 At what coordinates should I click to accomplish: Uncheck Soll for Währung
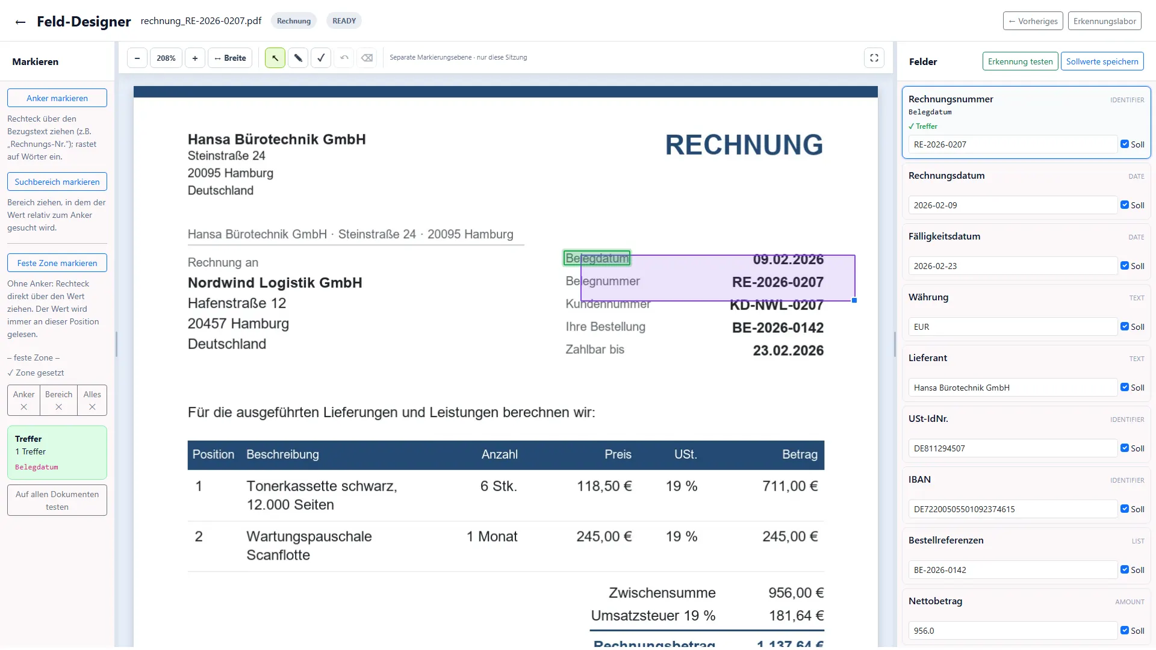1125,326
